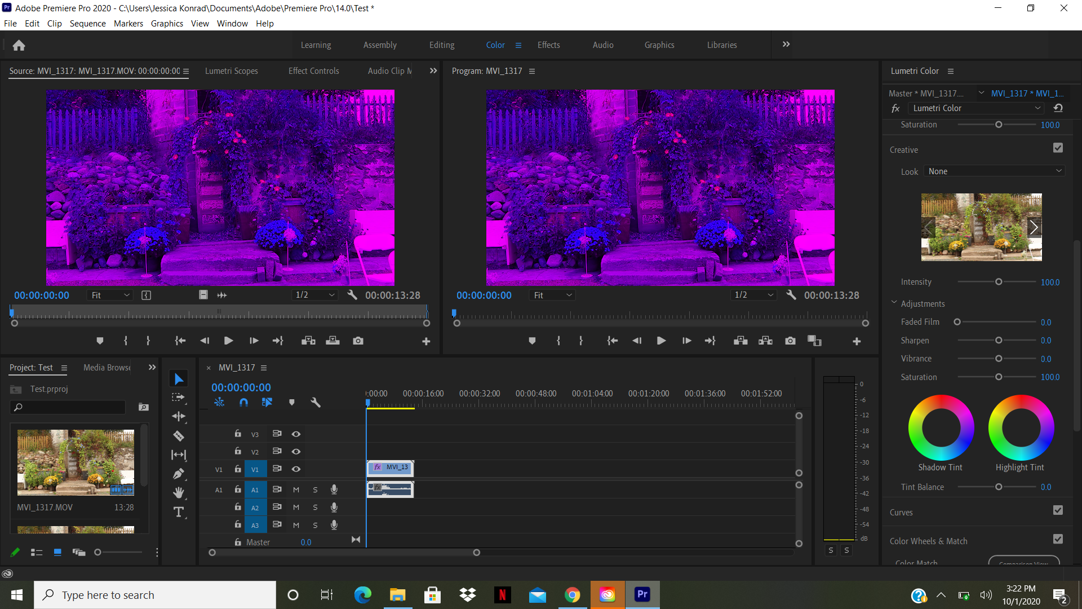Click the MVI_1317 thumbnail in Project panel
The height and width of the screenshot is (609, 1082).
tap(75, 462)
